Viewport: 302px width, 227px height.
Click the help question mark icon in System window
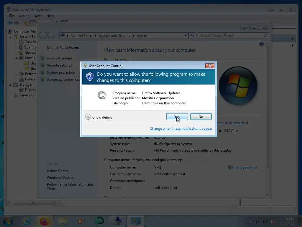[x=261, y=44]
